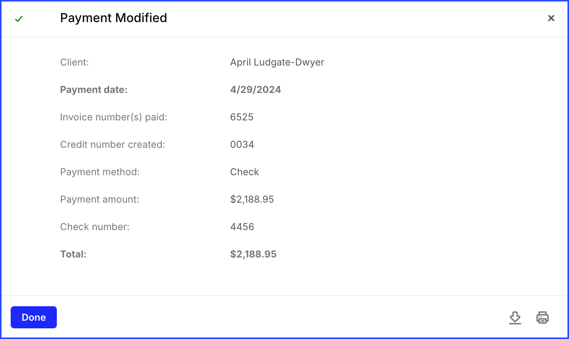This screenshot has height=339, width=569.
Task: Click check number 4456
Action: coord(242,227)
